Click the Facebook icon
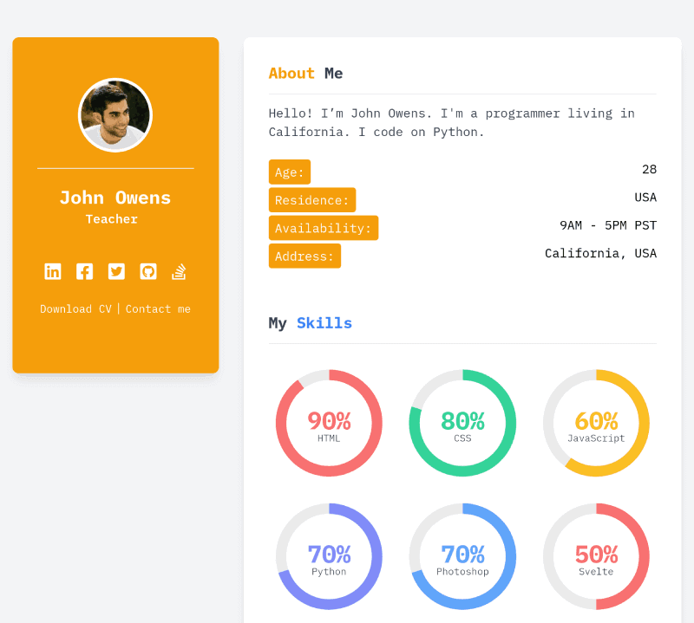 (84, 271)
